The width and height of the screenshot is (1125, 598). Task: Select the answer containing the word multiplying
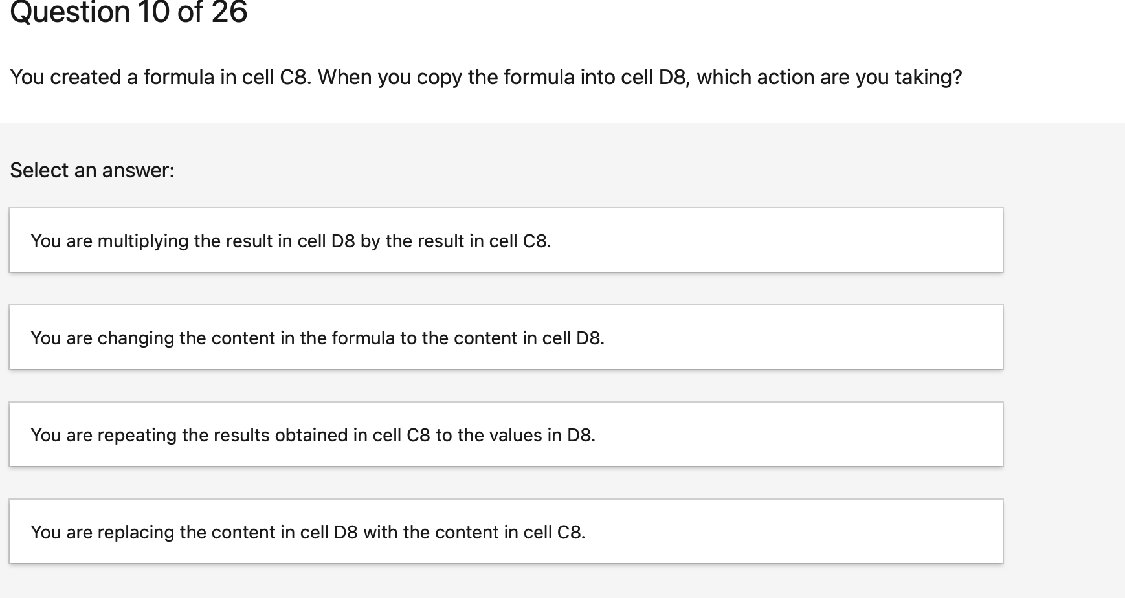tap(505, 240)
